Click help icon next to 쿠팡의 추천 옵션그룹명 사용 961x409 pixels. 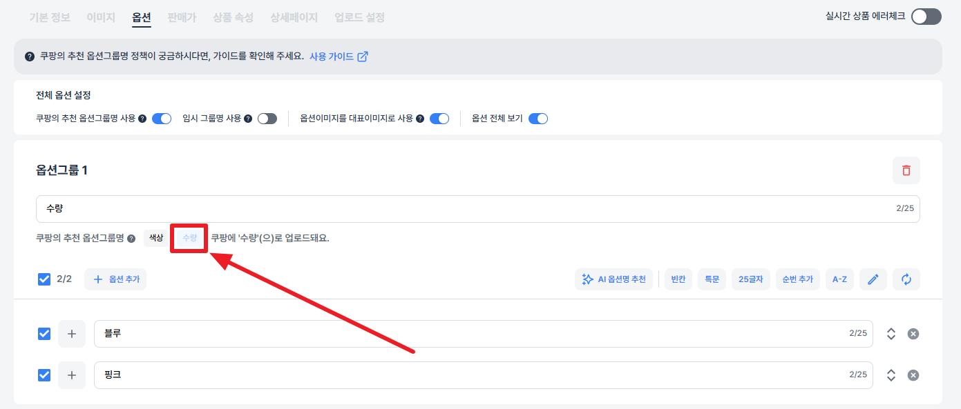point(142,119)
